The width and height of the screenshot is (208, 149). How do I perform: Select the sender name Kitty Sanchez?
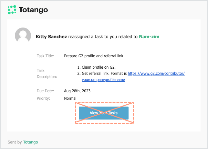(x=51, y=37)
